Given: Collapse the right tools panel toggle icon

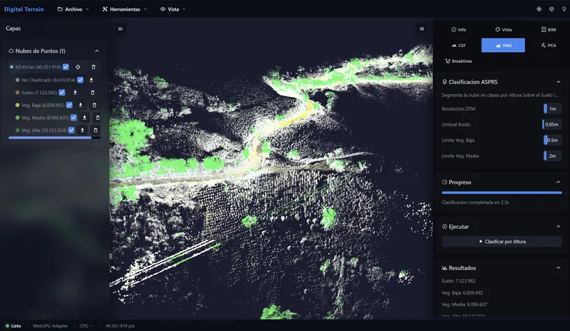Looking at the screenshot, I should tap(422, 29).
